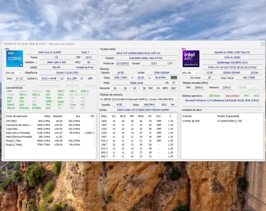Select the LFM (Min) operating point row

coord(50,121)
